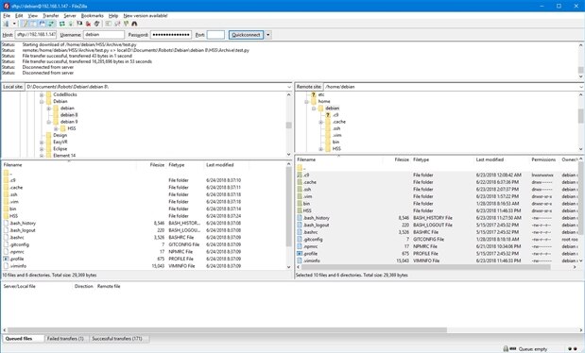Click the transfer queue horizontal scrollbar
Viewport: 585px width, 353px height.
227,330
